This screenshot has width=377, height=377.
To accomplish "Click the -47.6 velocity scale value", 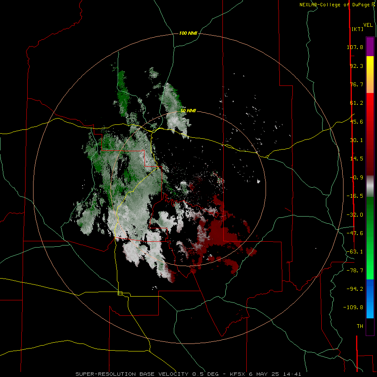I will click(355, 233).
